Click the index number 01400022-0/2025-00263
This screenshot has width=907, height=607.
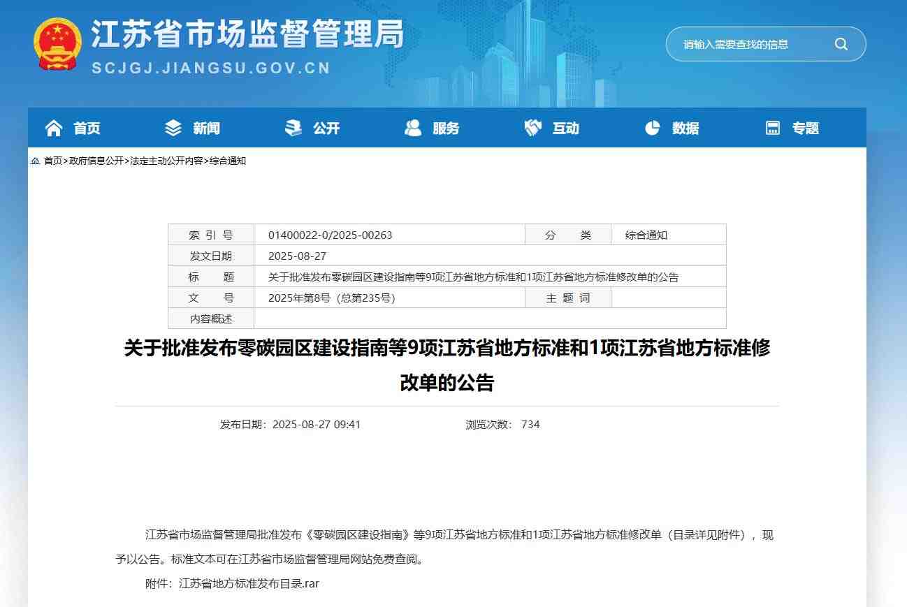pos(331,235)
